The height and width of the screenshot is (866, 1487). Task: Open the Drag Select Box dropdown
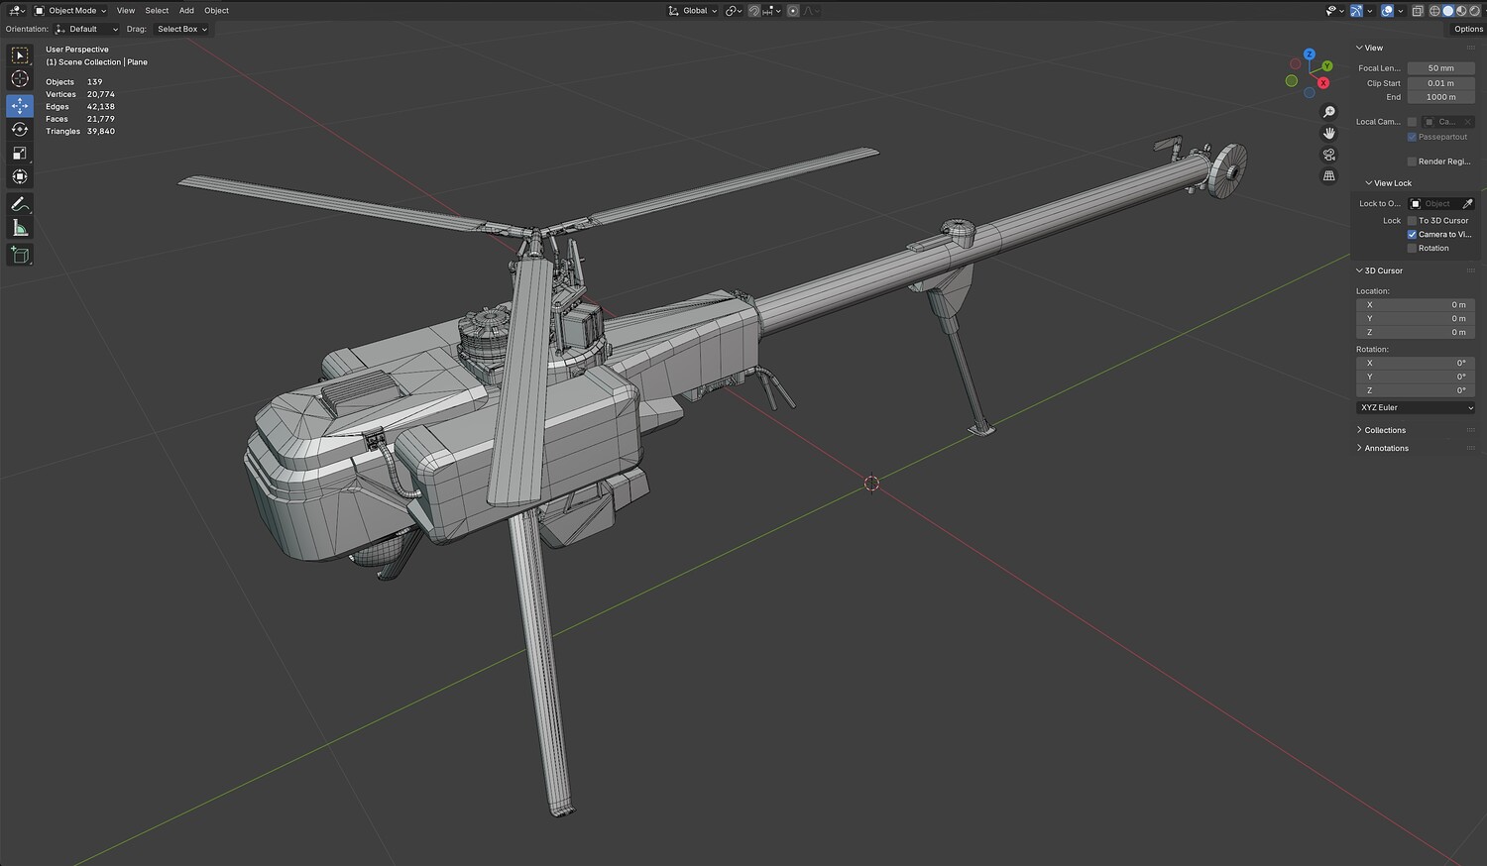click(x=181, y=30)
